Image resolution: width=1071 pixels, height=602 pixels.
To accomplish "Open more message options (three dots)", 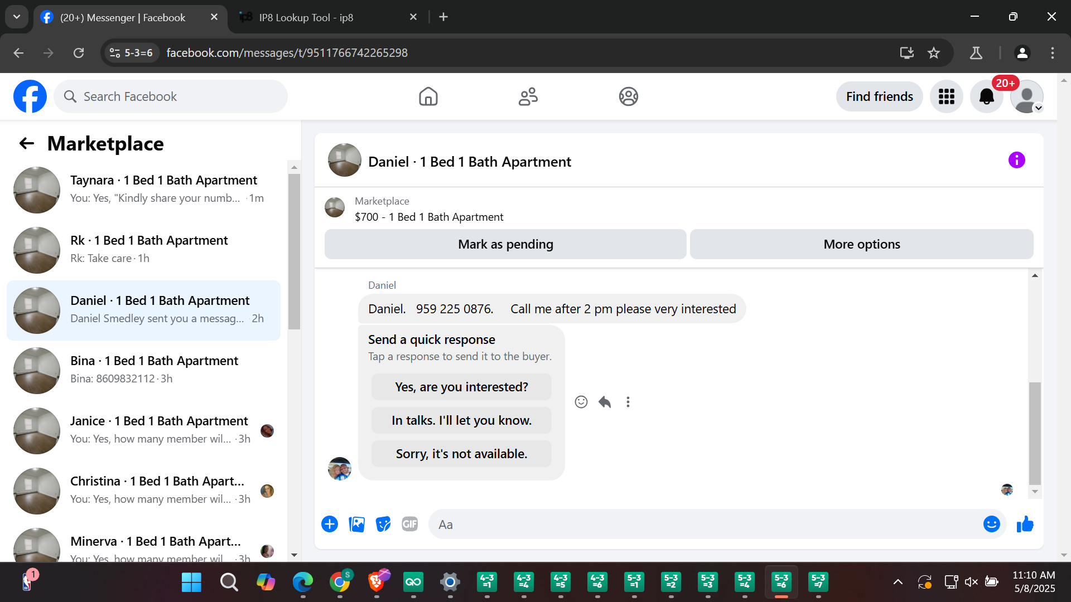I will (x=628, y=402).
